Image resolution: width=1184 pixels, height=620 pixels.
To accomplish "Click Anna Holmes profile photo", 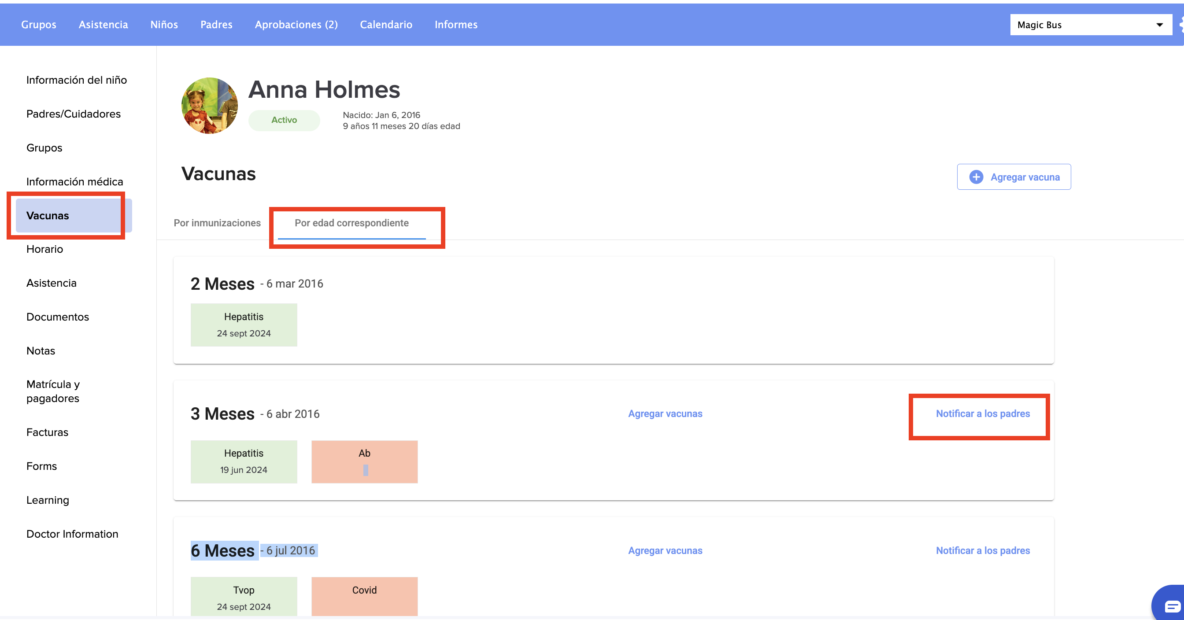I will point(210,106).
